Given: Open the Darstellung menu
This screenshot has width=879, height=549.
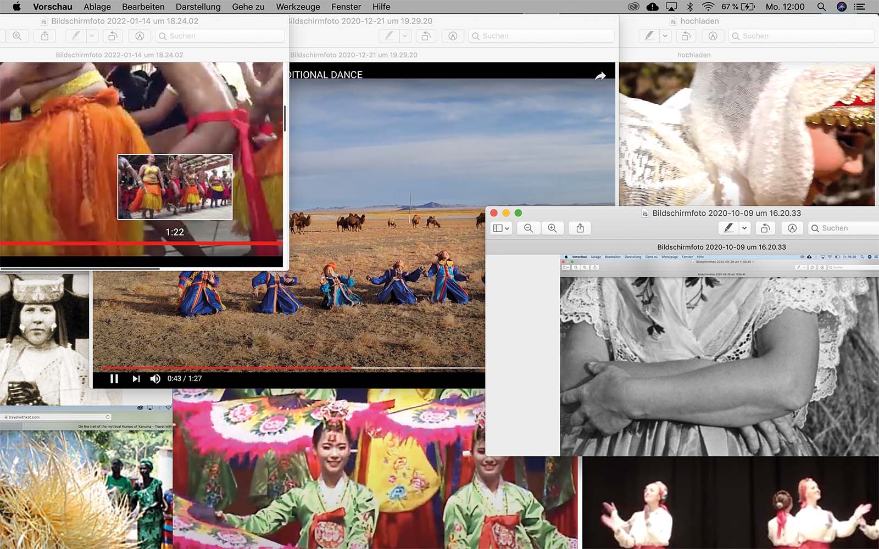Looking at the screenshot, I should [x=198, y=7].
